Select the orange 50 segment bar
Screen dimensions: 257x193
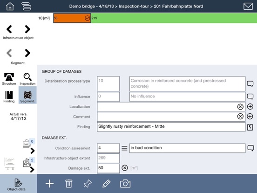(x=72, y=18)
